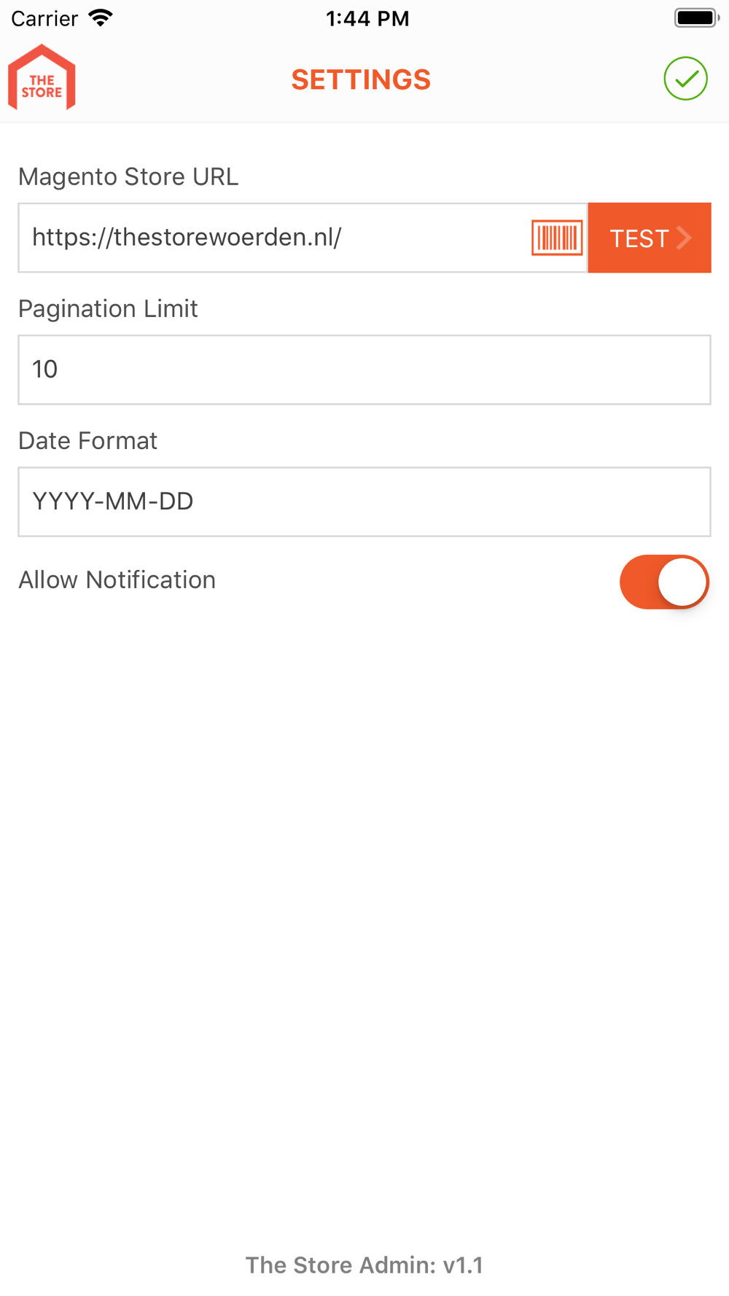Open barcode scanner for store URL
The height and width of the screenshot is (1296, 729).
[557, 238]
